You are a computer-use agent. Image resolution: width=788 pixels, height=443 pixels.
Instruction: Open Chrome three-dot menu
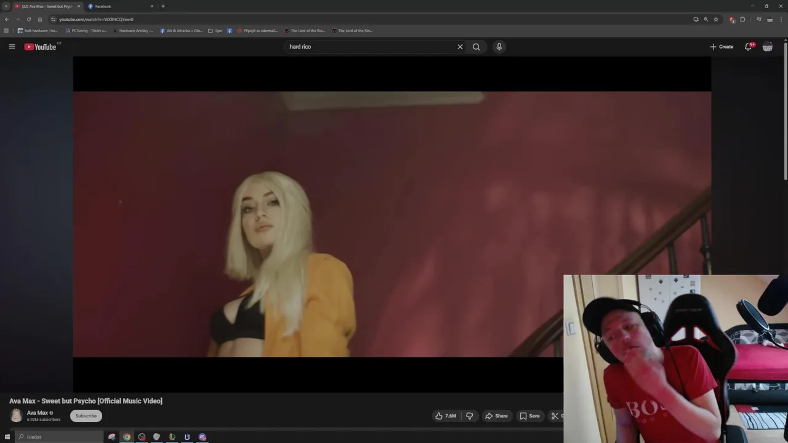(781, 19)
